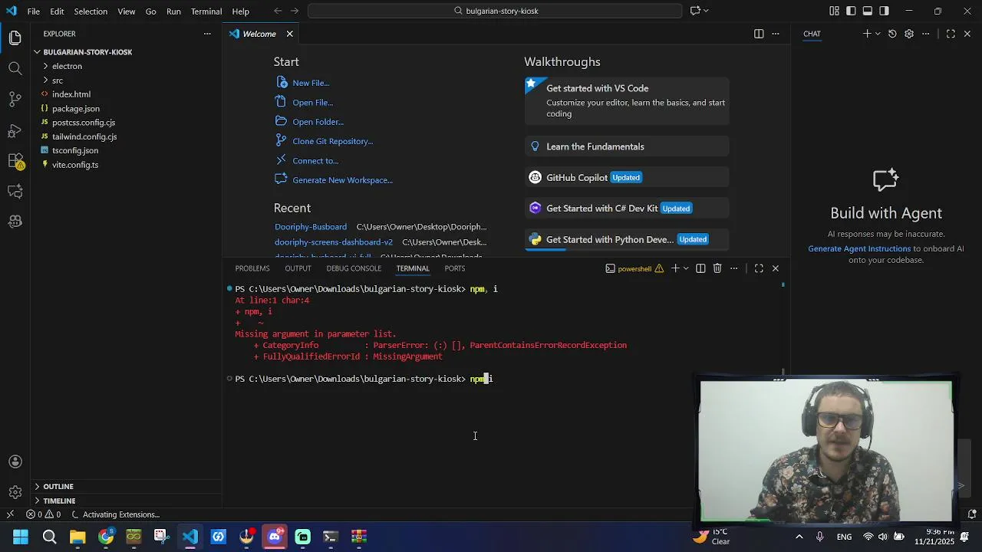This screenshot has width=982, height=552.
Task: Open chat panel more actions ellipsis
Action: pos(926,34)
